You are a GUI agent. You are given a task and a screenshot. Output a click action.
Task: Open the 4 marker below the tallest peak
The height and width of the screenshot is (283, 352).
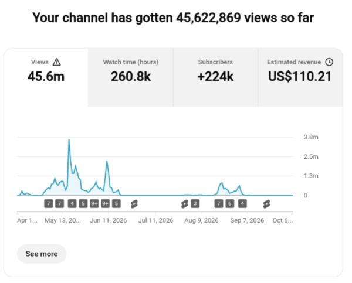click(x=72, y=204)
